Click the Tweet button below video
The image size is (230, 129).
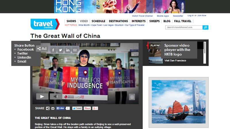tap(77, 108)
